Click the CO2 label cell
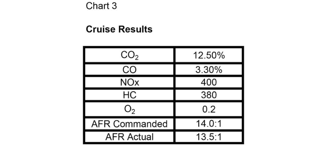The height and width of the screenshot is (146, 327). coord(129,56)
